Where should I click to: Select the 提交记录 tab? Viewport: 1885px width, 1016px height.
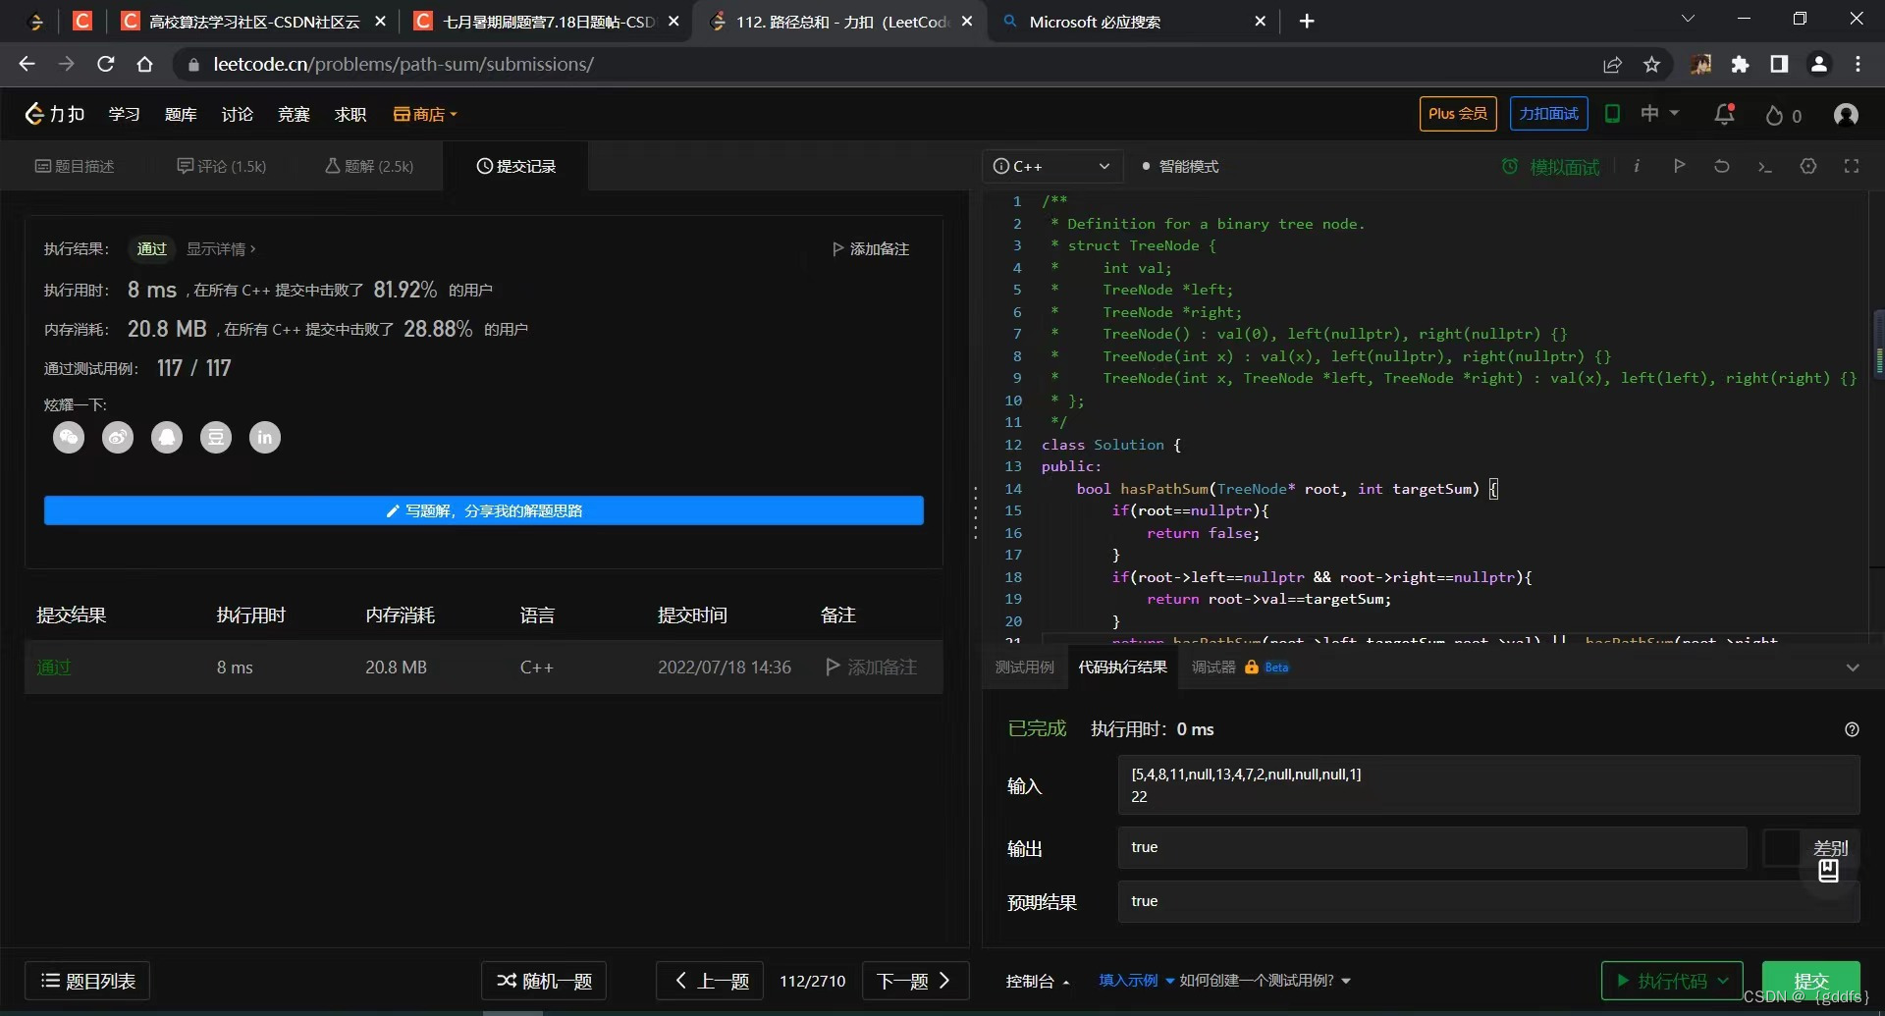pyautogui.click(x=516, y=166)
